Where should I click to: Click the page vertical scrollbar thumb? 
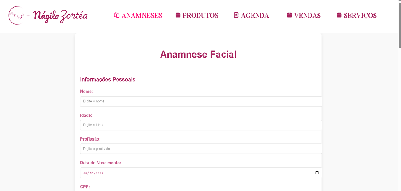(x=400, y=25)
